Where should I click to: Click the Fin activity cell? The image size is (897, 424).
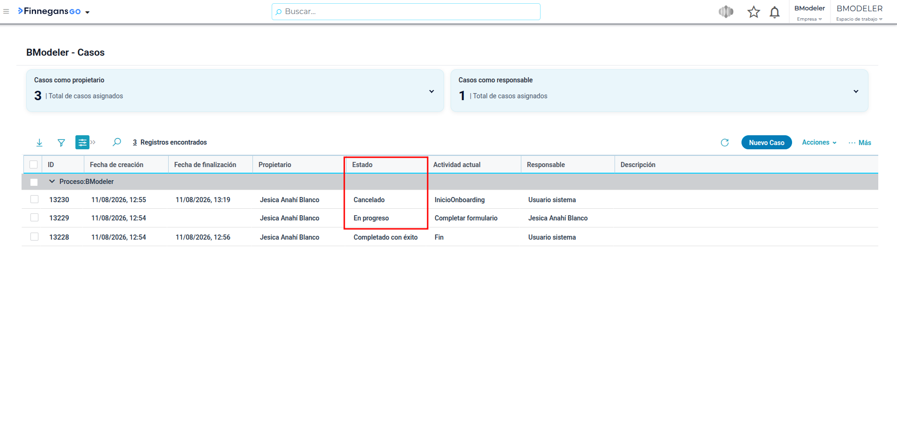pos(439,237)
